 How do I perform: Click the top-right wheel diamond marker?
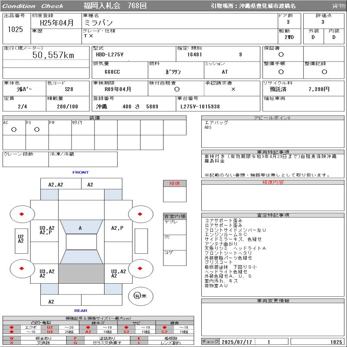[141, 214]
